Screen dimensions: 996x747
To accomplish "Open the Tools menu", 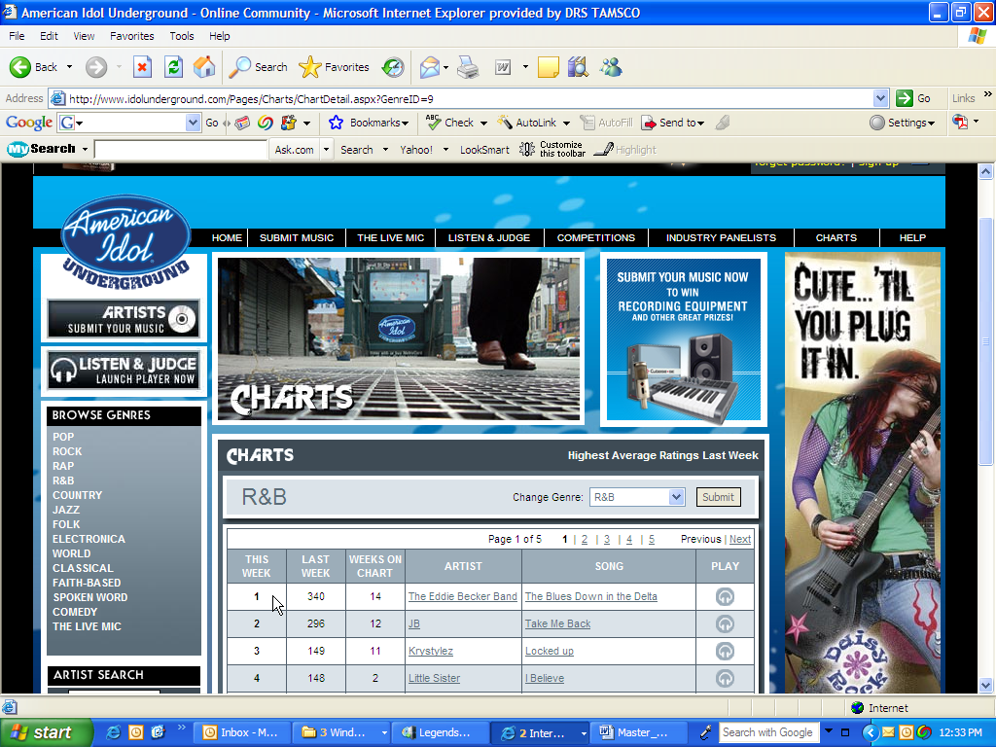I will click(182, 36).
